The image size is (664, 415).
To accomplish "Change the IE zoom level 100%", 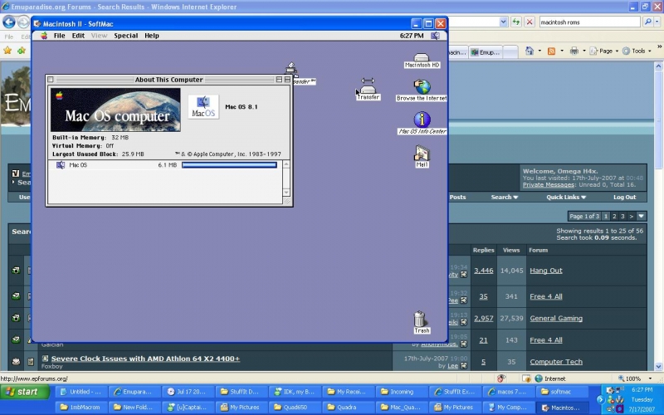I will pyautogui.click(x=634, y=378).
